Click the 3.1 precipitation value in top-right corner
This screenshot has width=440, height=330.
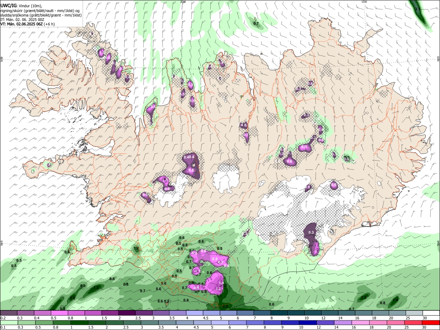click(418, 9)
